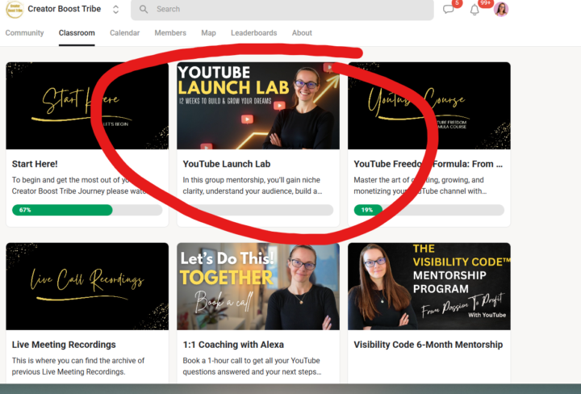Click the Start Here! course title

(x=35, y=164)
